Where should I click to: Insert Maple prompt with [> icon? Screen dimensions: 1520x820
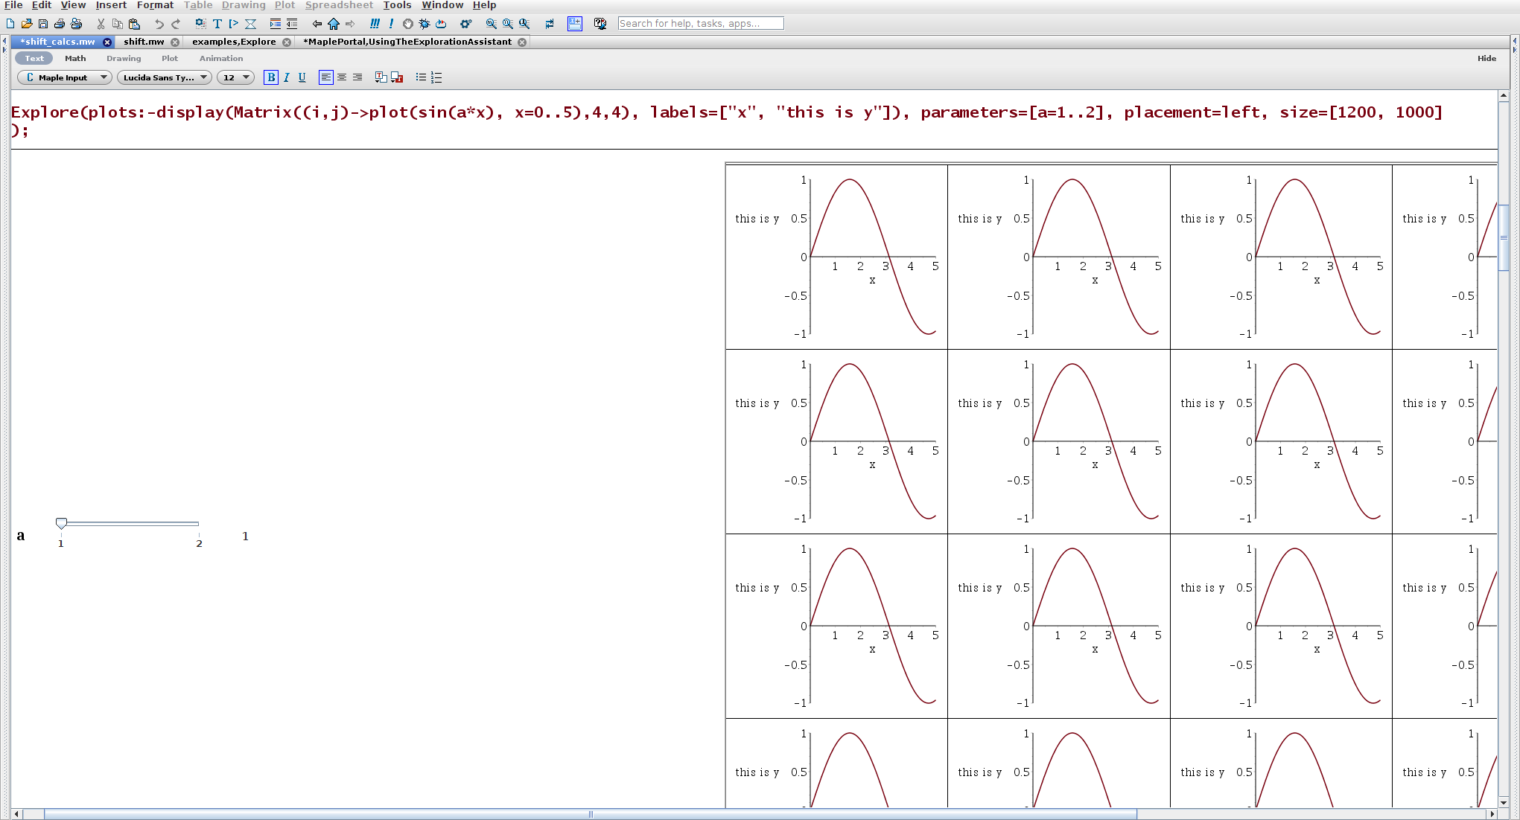point(233,24)
